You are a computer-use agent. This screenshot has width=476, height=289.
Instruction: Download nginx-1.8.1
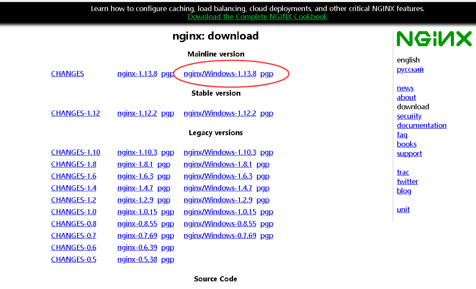pyautogui.click(x=135, y=164)
